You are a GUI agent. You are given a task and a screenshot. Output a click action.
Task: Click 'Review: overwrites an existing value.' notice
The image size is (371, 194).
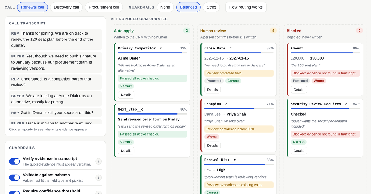pos(239,185)
